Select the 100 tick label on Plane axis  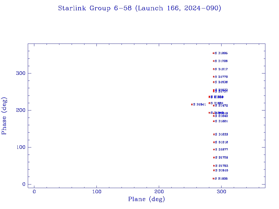point(97,192)
